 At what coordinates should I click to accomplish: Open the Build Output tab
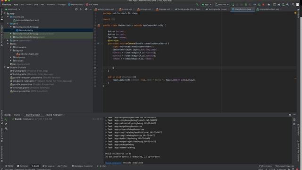(x=33, y=115)
